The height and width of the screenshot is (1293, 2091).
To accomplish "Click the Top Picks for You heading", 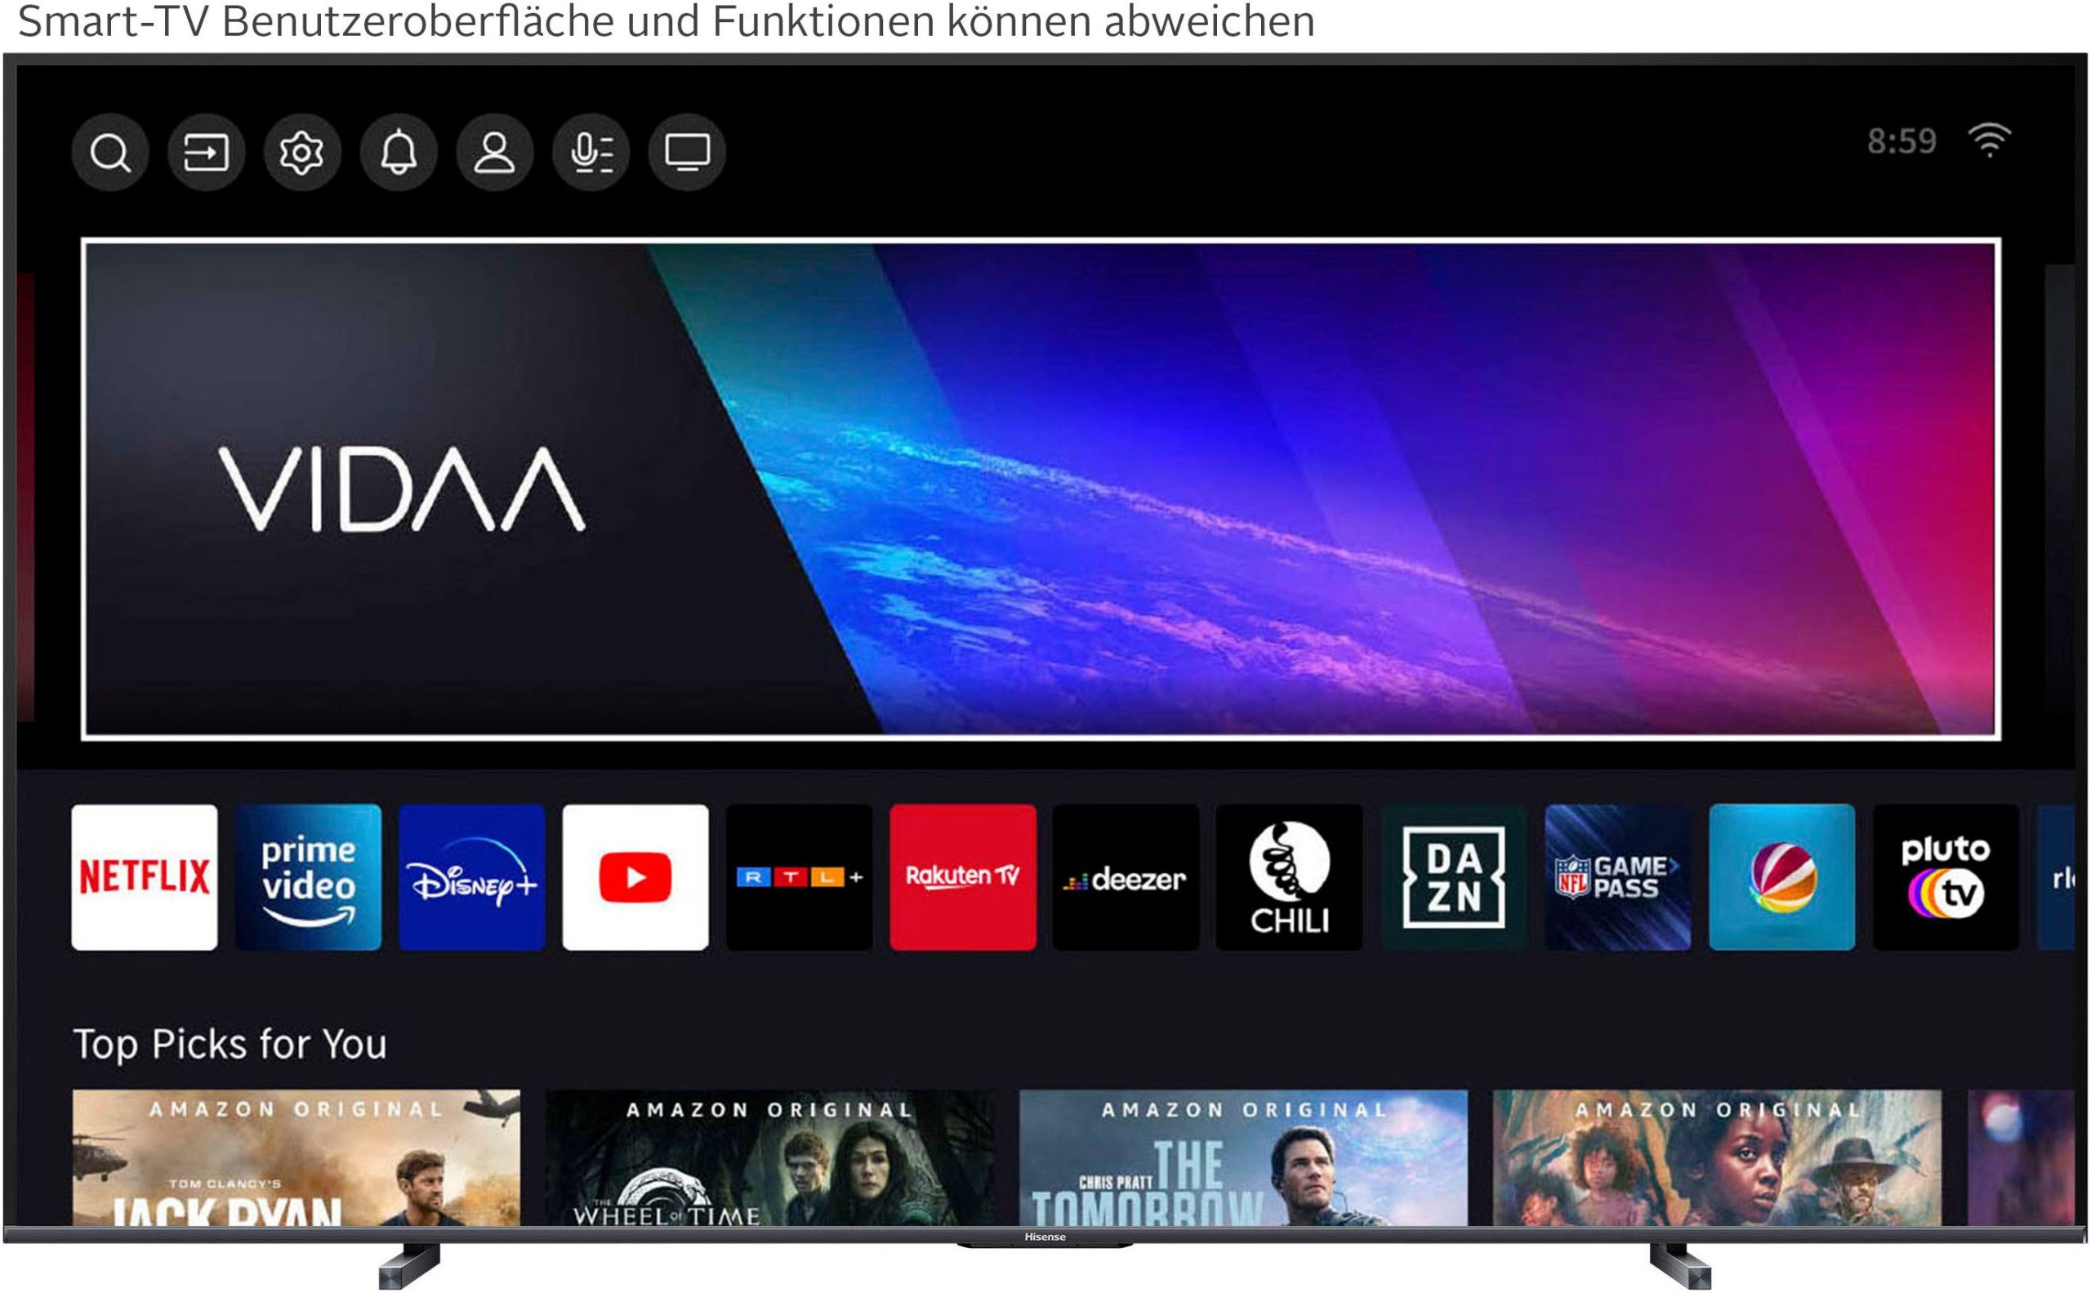I will (230, 1045).
